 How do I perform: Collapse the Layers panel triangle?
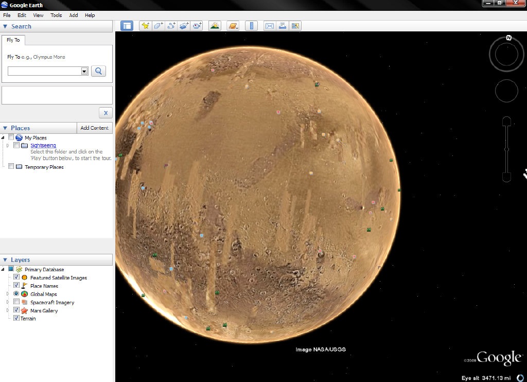tap(5, 259)
